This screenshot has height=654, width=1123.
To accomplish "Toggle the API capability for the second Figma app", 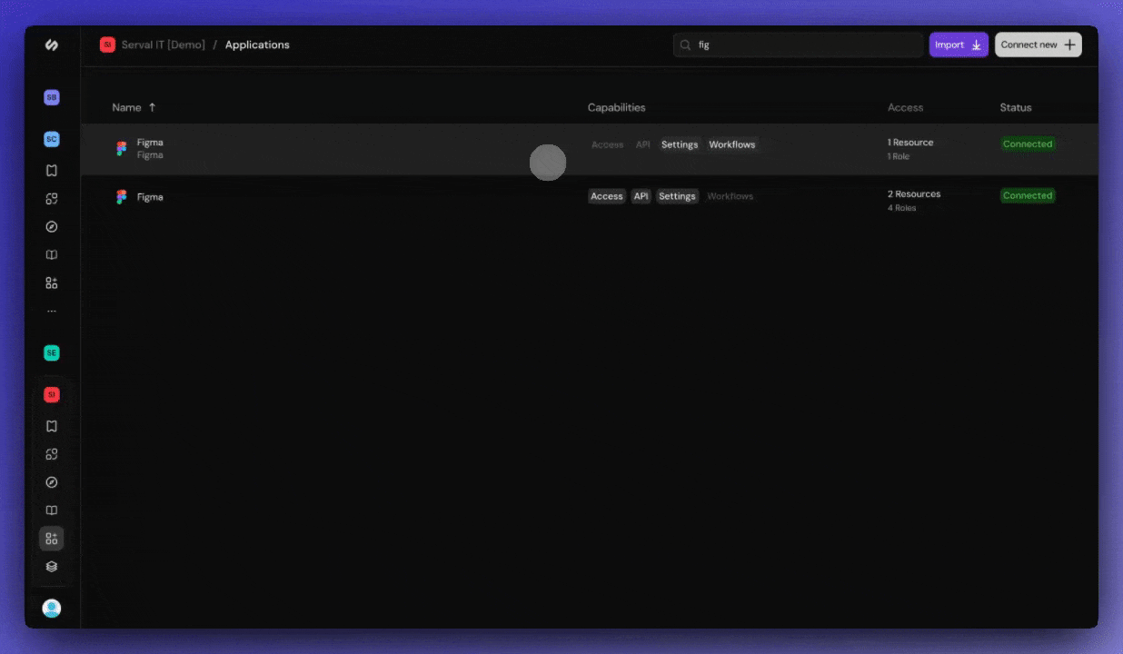I will pyautogui.click(x=641, y=195).
